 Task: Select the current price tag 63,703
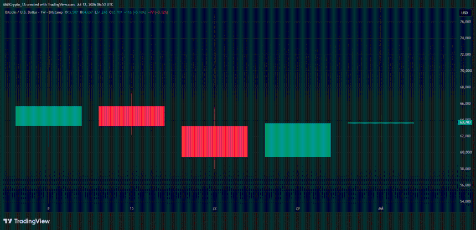pyautogui.click(x=465, y=122)
